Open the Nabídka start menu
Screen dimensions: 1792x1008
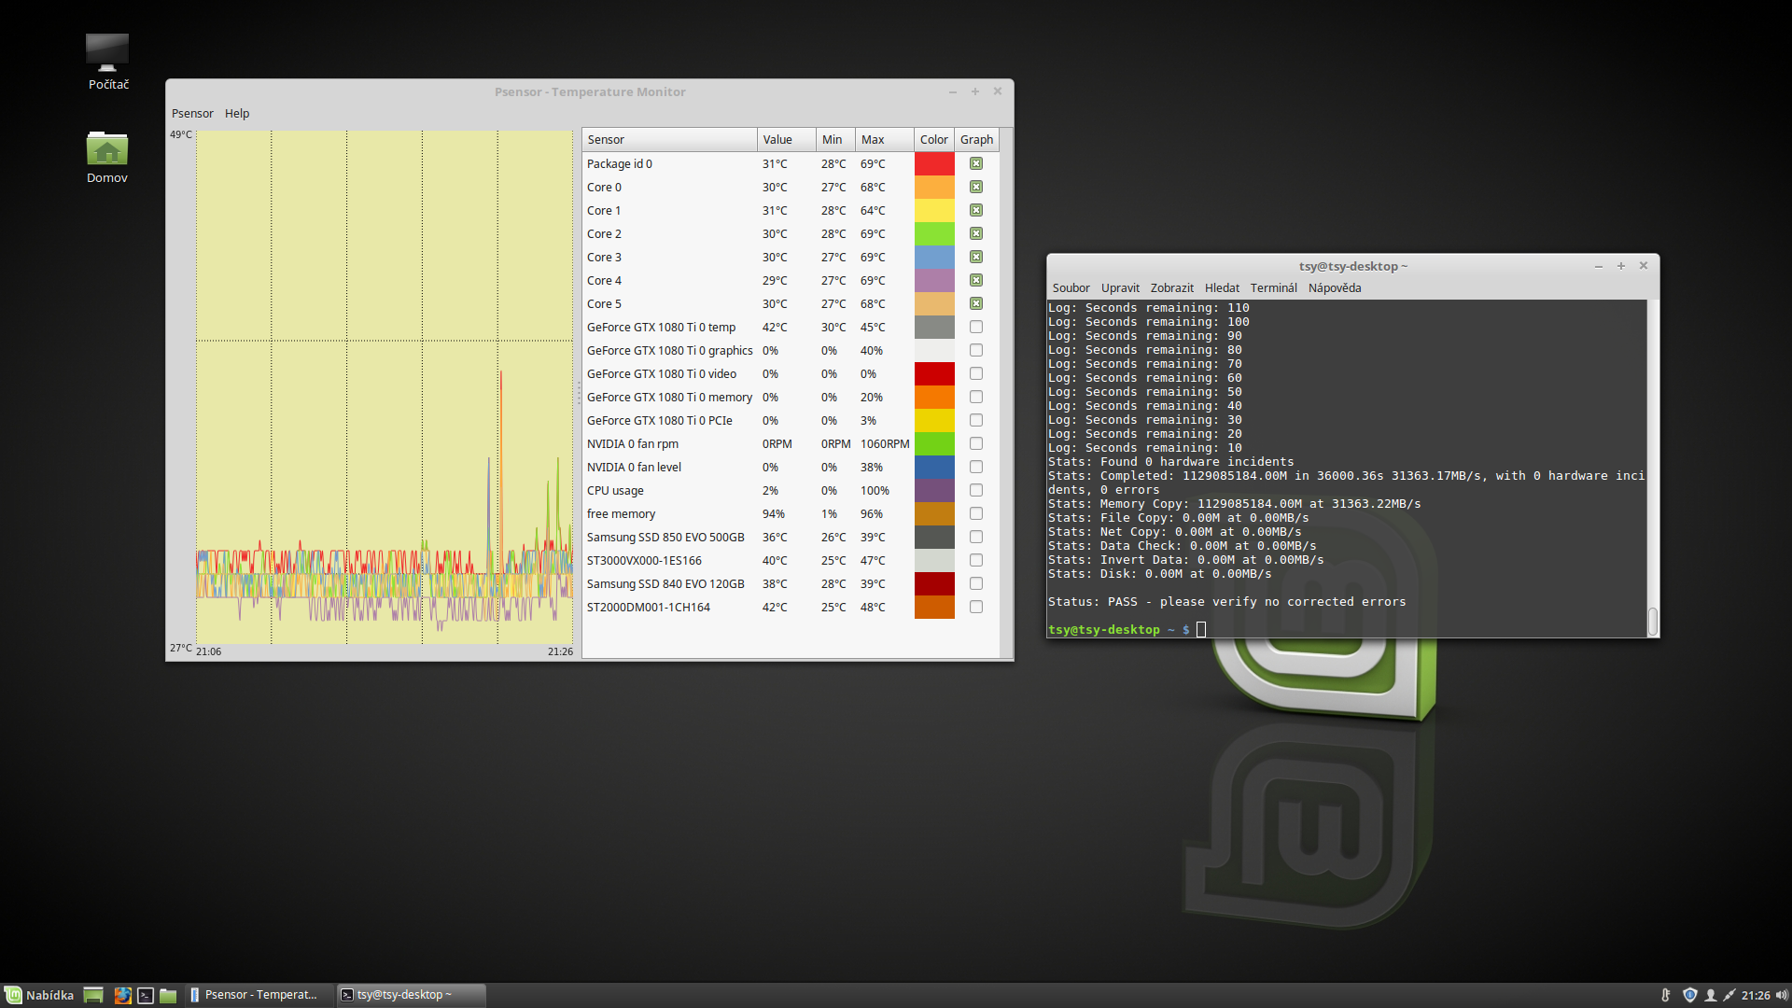point(39,995)
